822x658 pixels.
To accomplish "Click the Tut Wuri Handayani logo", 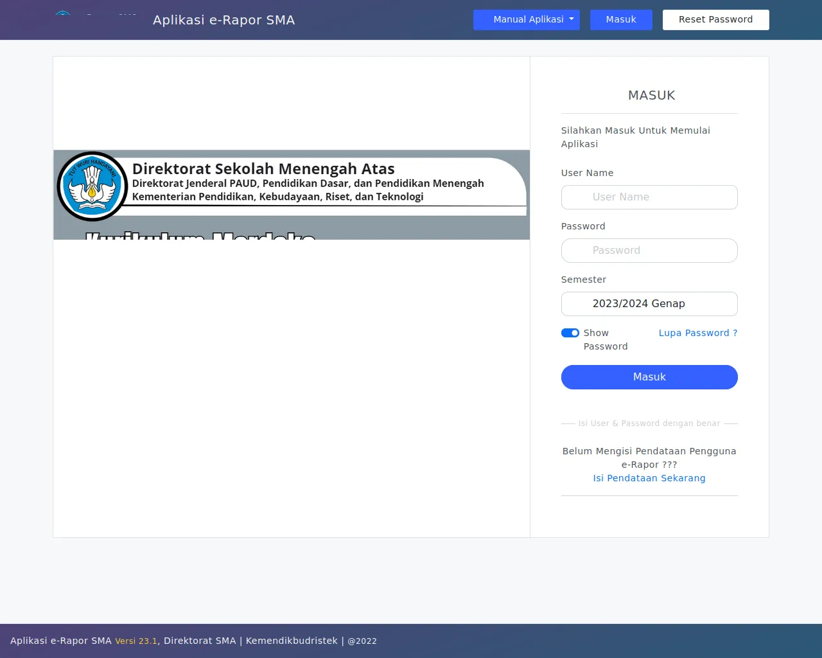I will tap(92, 186).
